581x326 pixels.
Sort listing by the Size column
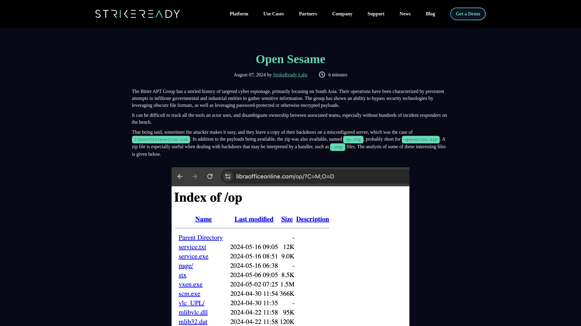pos(287,219)
